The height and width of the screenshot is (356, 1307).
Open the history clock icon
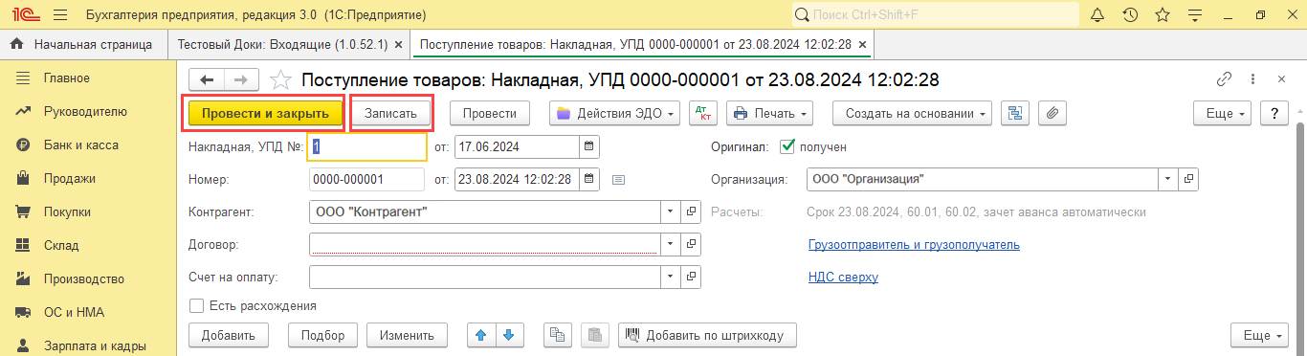click(x=1130, y=15)
